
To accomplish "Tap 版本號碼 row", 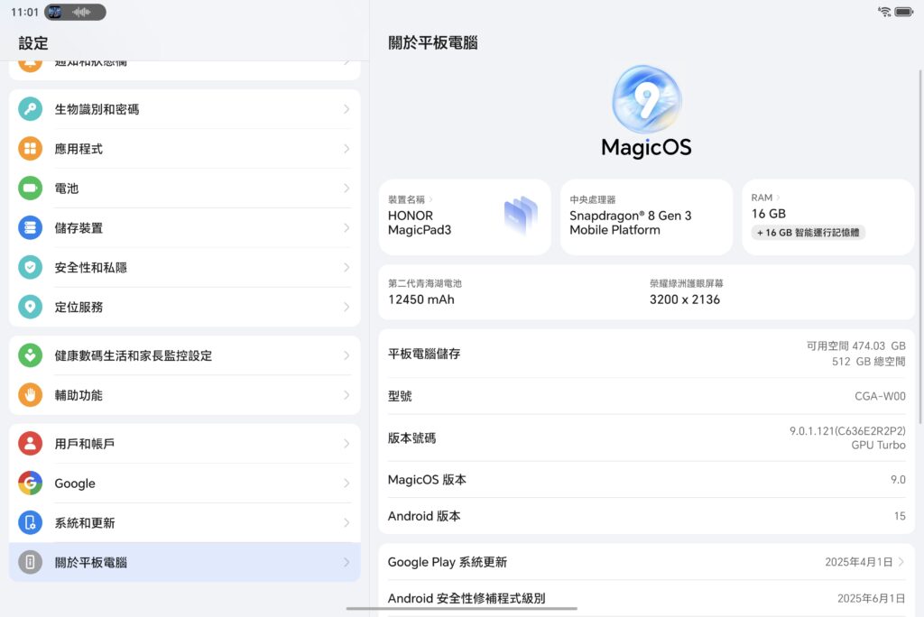I will [x=646, y=437].
